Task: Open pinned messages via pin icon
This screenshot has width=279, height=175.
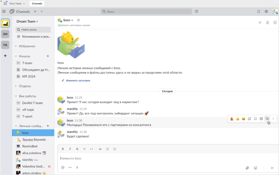Action: pos(260,23)
